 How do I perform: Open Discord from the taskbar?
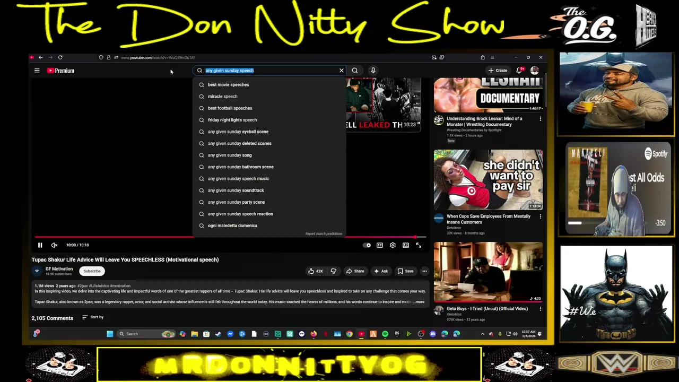[x=433, y=334]
